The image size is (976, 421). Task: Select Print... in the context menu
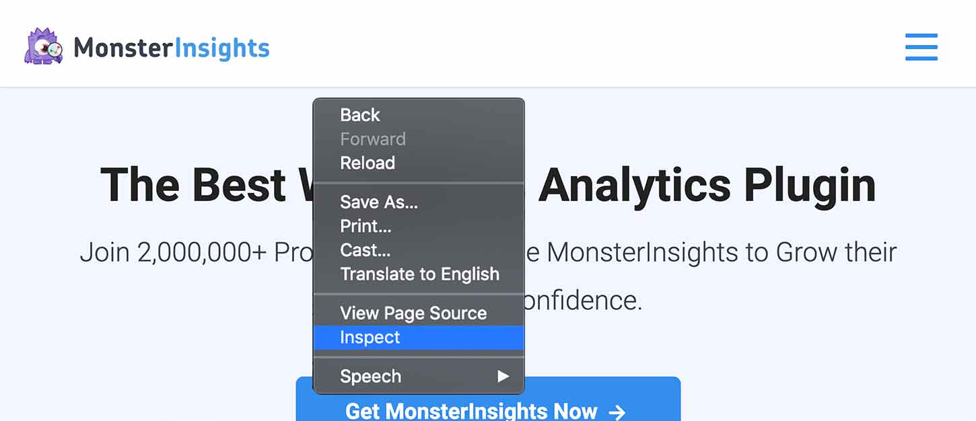[x=365, y=226]
